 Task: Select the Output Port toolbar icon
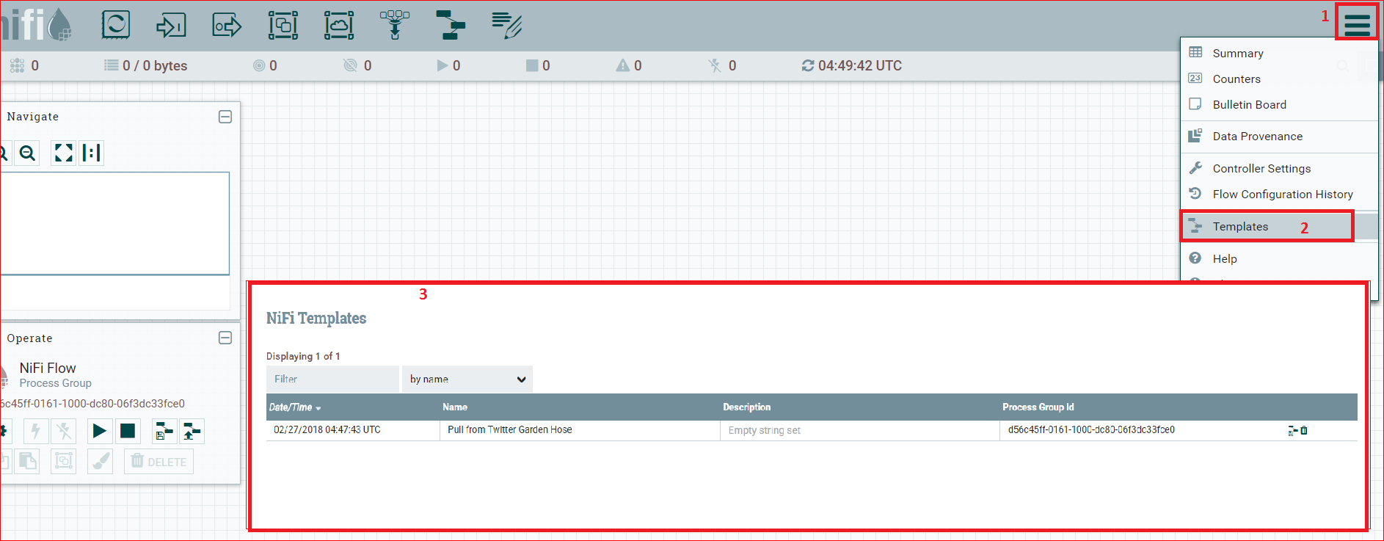(x=227, y=26)
